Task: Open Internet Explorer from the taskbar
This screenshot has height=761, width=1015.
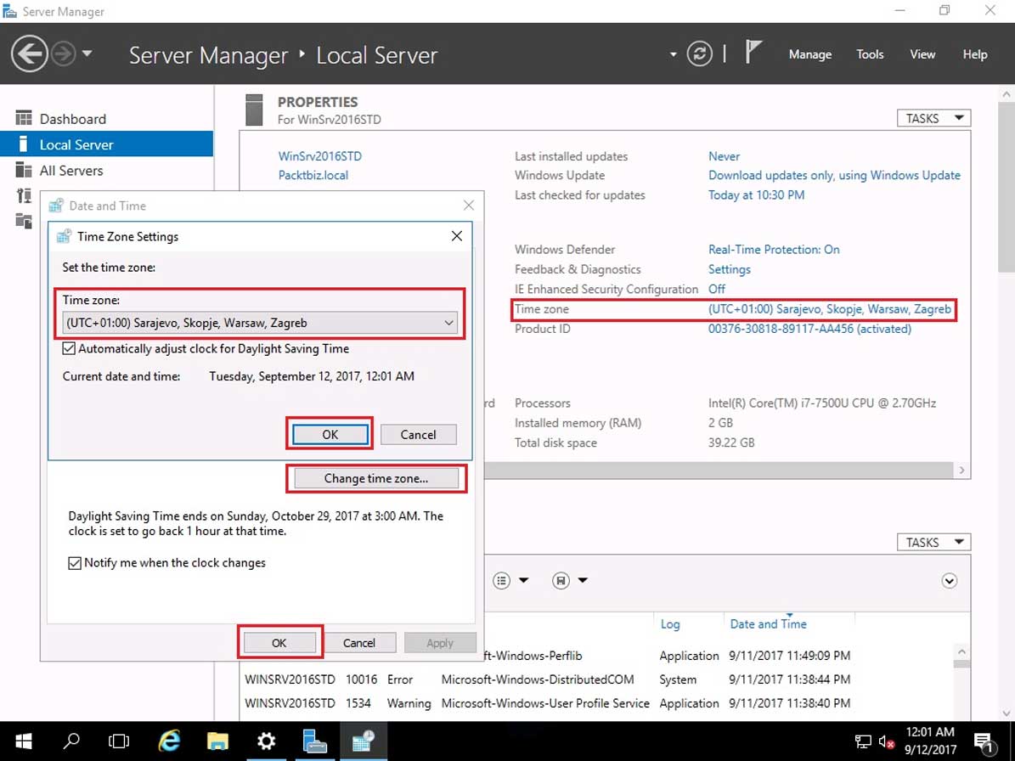Action: pos(170,741)
